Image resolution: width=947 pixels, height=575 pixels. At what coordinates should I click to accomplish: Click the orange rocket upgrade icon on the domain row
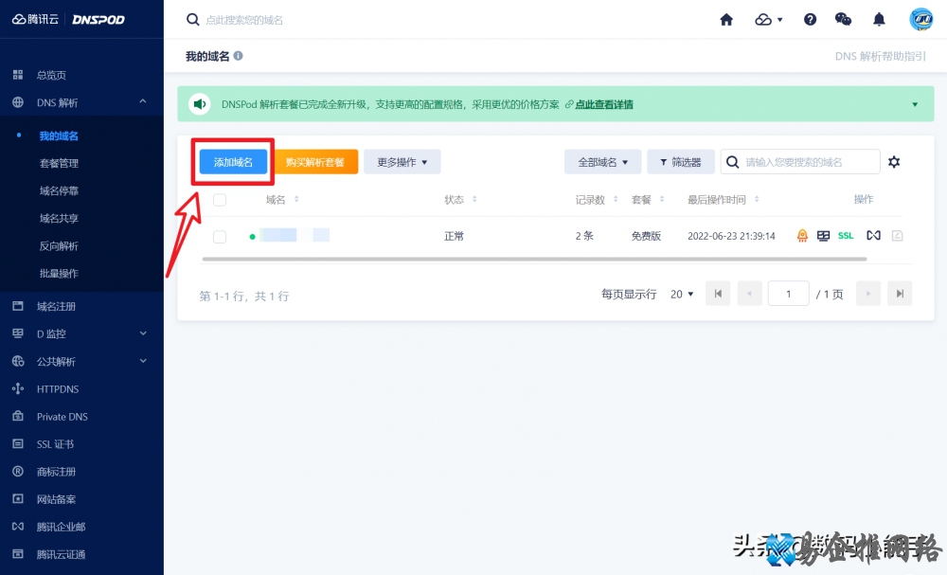click(x=802, y=236)
